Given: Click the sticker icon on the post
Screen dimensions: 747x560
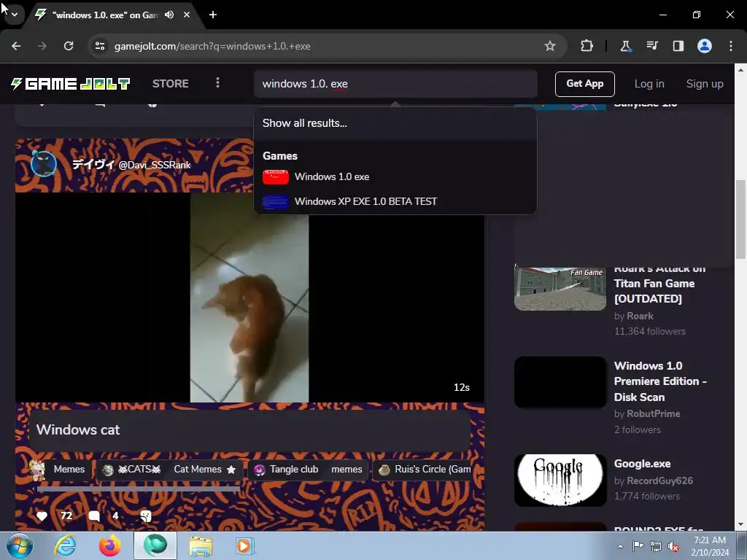Looking at the screenshot, I should 146,516.
